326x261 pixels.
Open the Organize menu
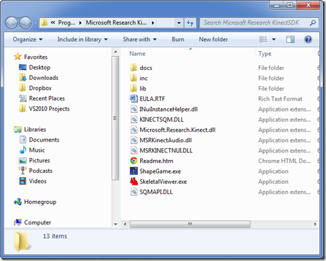click(27, 39)
